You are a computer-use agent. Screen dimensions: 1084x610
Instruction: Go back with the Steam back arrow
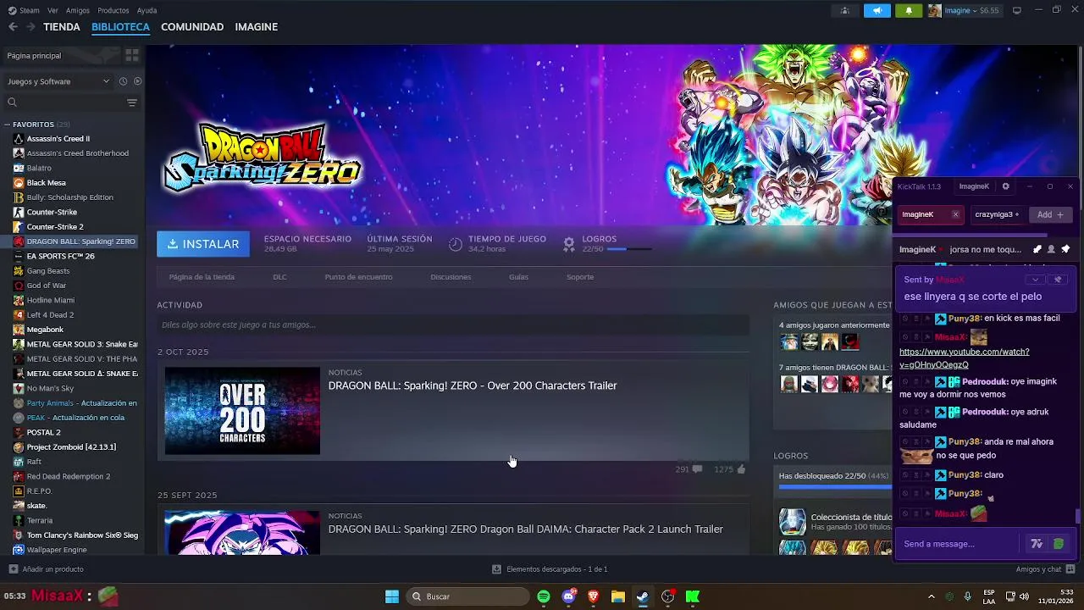13,27
